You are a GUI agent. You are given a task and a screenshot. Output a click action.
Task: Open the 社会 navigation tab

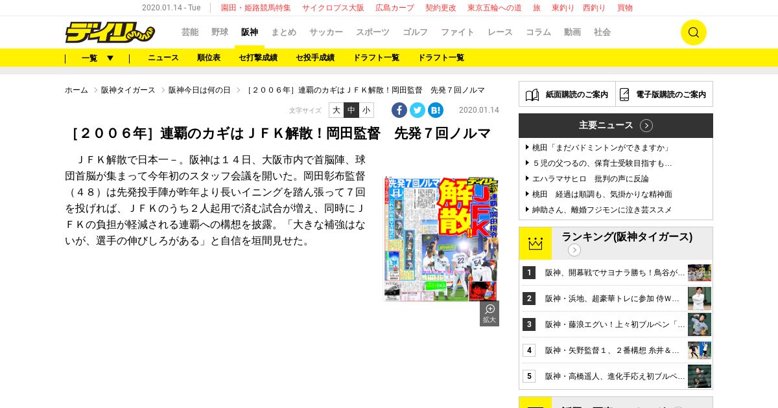[x=602, y=32]
